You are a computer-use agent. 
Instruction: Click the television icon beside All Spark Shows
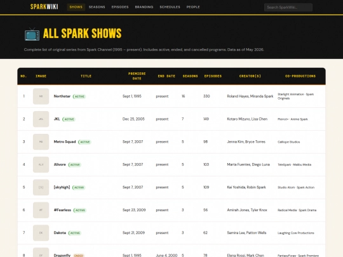32,34
